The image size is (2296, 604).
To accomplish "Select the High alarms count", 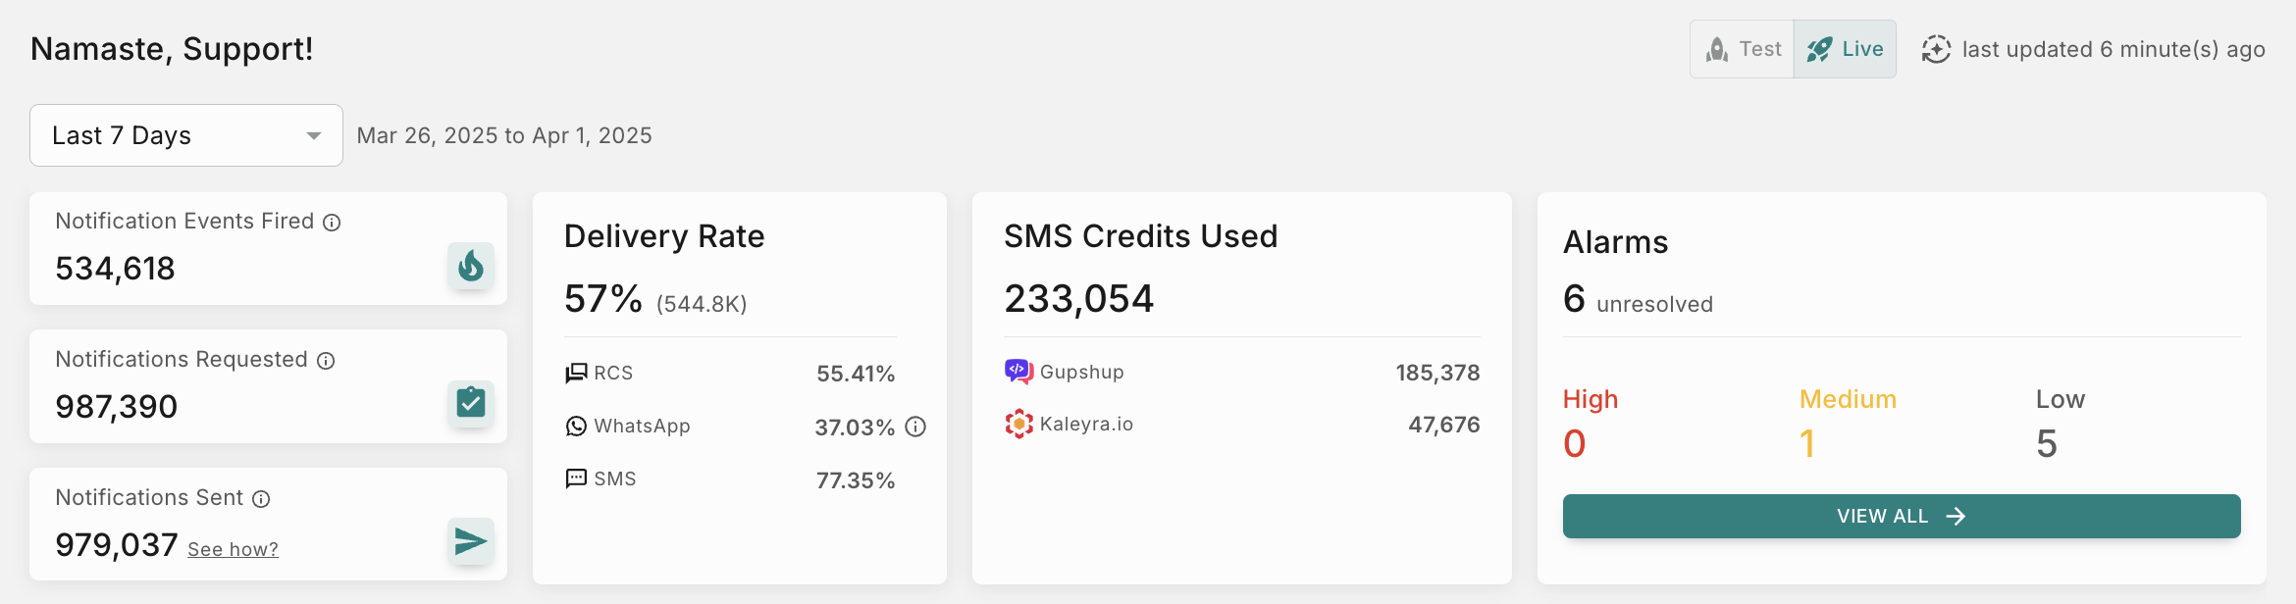I will (x=1575, y=443).
